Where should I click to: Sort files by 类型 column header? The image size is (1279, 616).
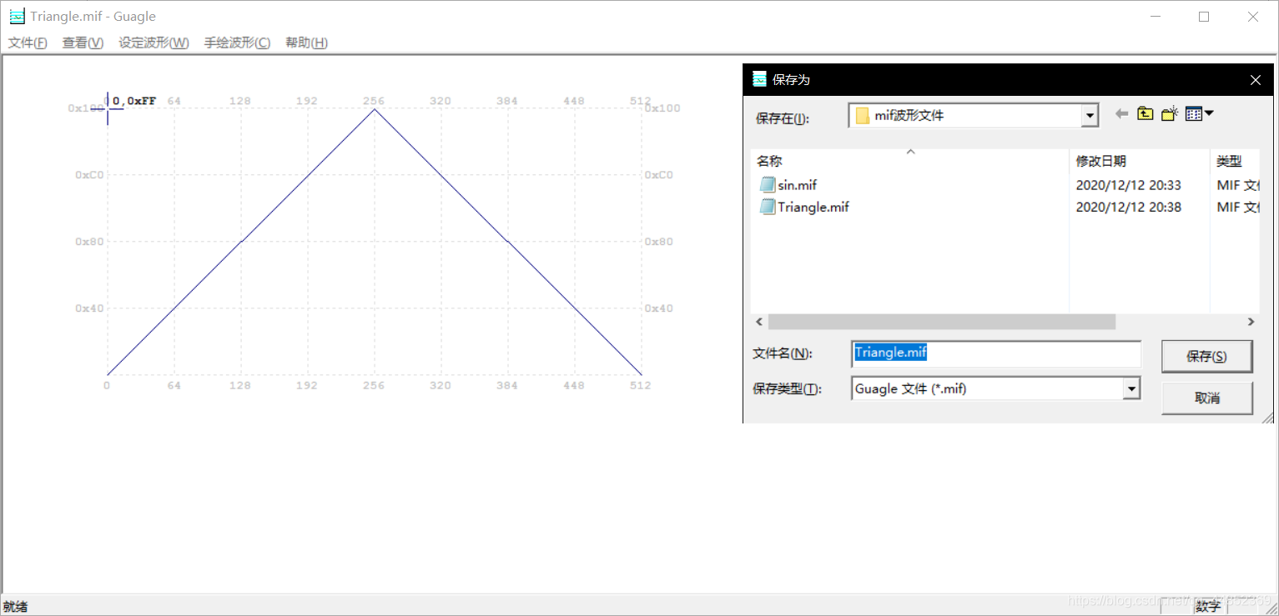1235,161
